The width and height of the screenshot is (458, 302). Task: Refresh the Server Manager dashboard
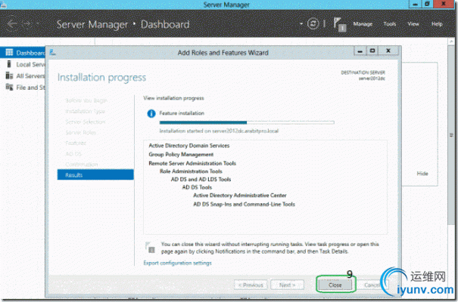point(313,23)
